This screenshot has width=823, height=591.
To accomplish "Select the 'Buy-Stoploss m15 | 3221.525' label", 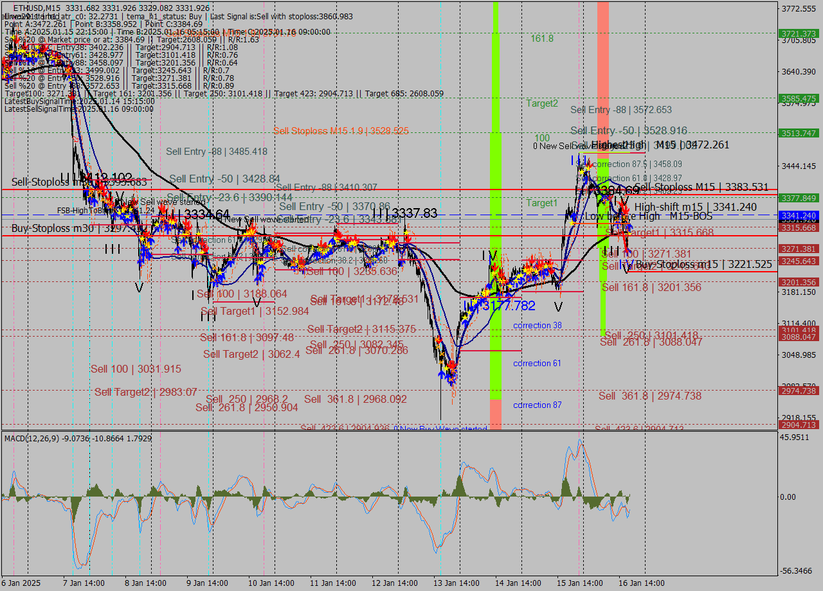I will tap(704, 264).
